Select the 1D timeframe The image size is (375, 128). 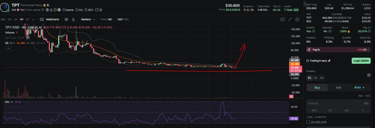(x=27, y=19)
